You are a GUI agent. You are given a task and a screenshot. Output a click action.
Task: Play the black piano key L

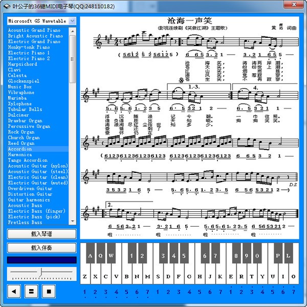(x=289, y=253)
